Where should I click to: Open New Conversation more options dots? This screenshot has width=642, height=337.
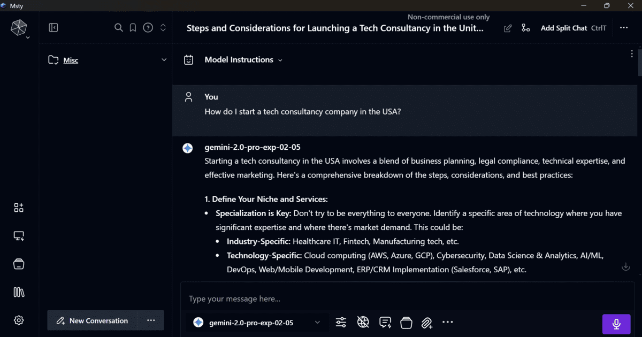[151, 320]
